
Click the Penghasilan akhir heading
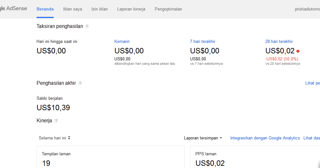click(x=56, y=83)
